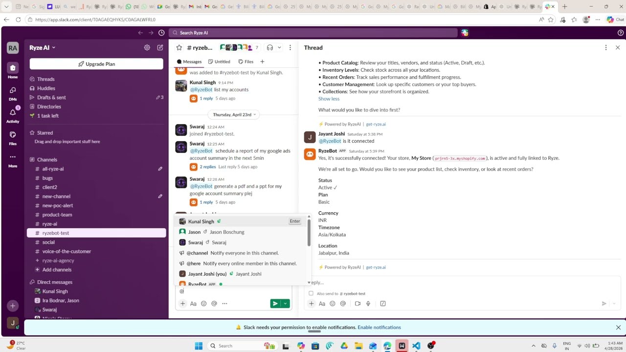Open workspace settings gear icon

pos(147,47)
